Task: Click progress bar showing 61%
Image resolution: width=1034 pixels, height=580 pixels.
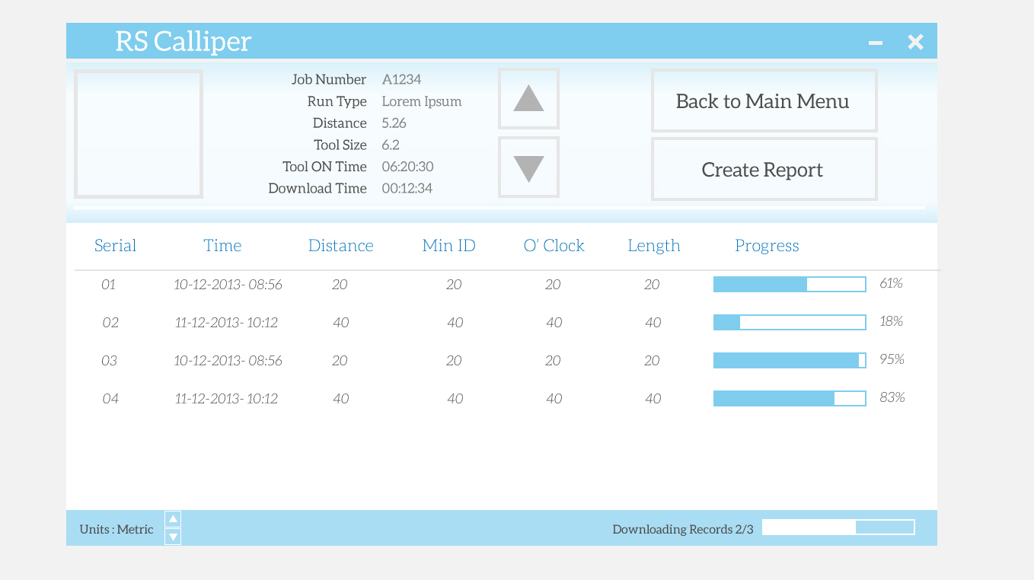Action: point(790,285)
